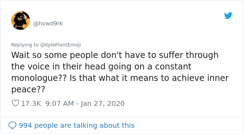
Task: Open the @KylePlantEmoji mention
Action: (x=61, y=45)
